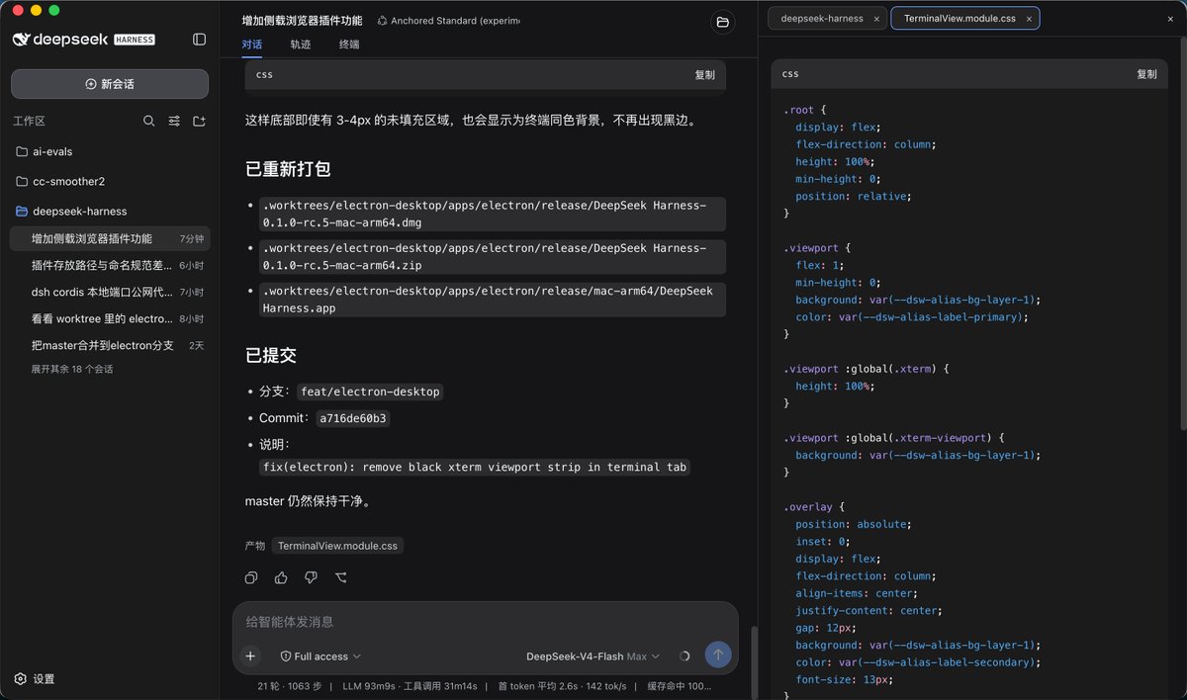Search workspaces with magnifier icon
The image size is (1187, 700).
pyautogui.click(x=149, y=121)
